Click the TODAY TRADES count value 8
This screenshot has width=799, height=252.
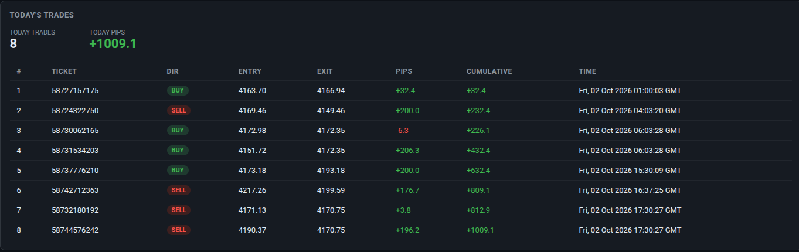pyautogui.click(x=13, y=44)
